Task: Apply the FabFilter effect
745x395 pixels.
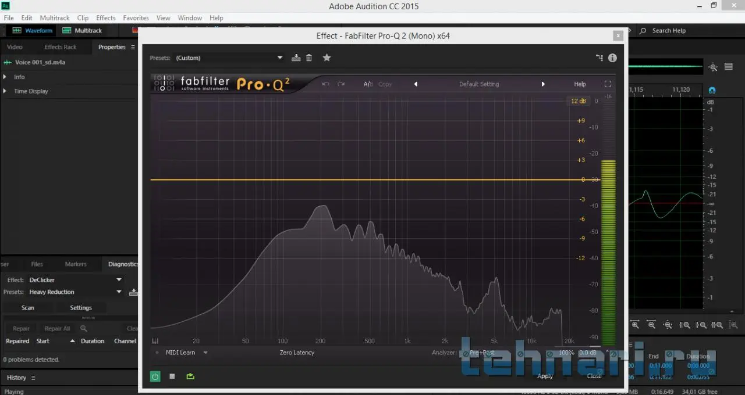Action: 545,376
